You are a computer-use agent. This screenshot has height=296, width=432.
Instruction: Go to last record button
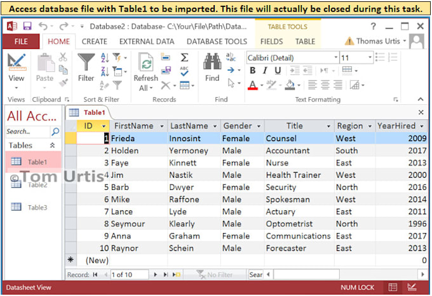(x=166, y=274)
